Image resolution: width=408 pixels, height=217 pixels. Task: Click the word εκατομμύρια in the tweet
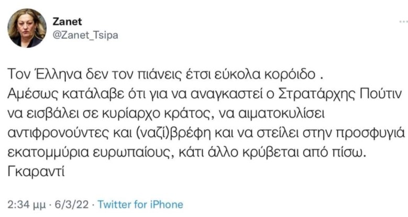click(x=47, y=152)
